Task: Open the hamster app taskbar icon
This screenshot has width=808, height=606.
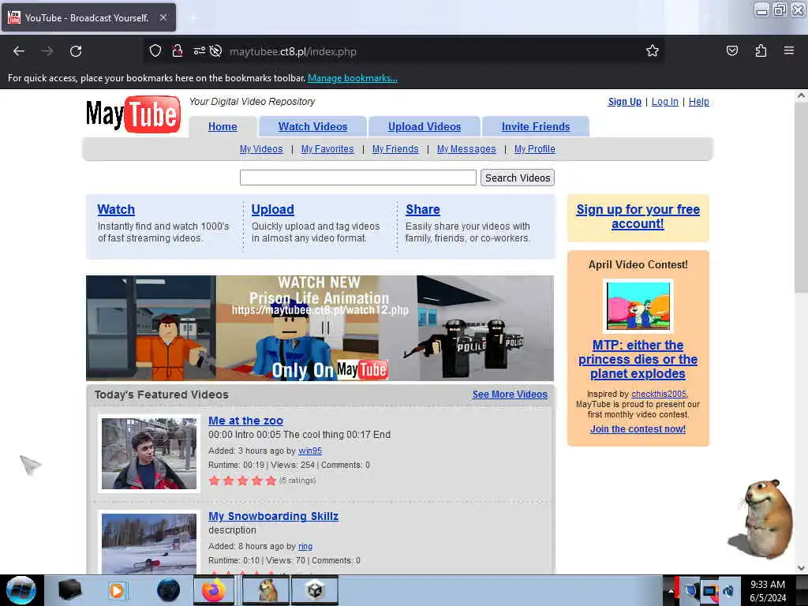Action: [x=265, y=590]
